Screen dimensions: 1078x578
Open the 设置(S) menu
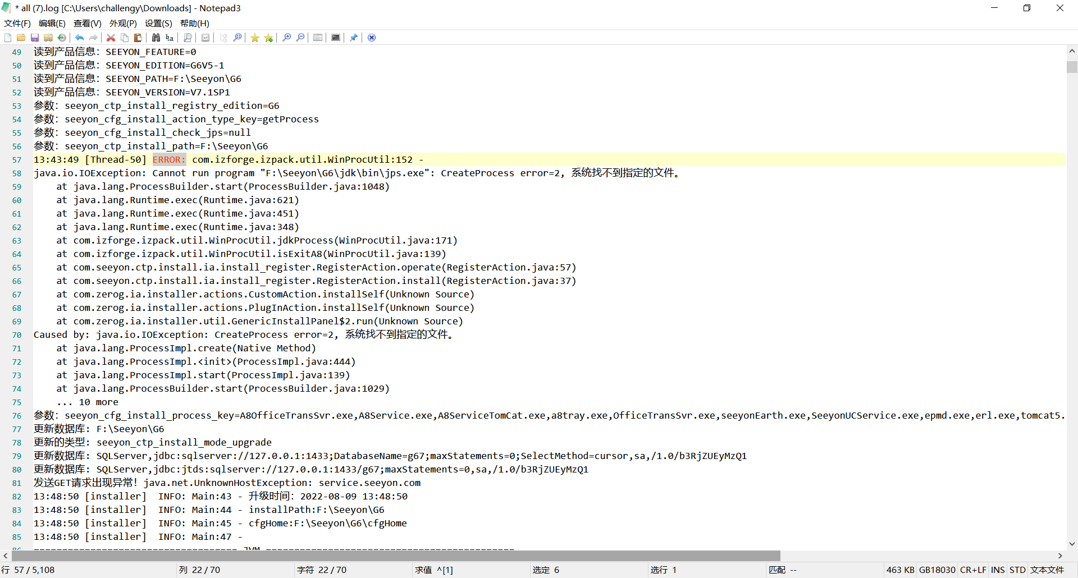tap(158, 23)
